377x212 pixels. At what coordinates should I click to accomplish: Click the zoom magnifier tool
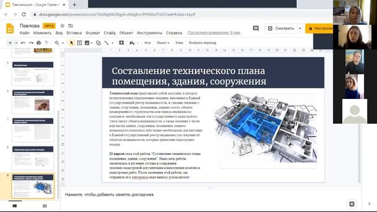click(x=57, y=43)
